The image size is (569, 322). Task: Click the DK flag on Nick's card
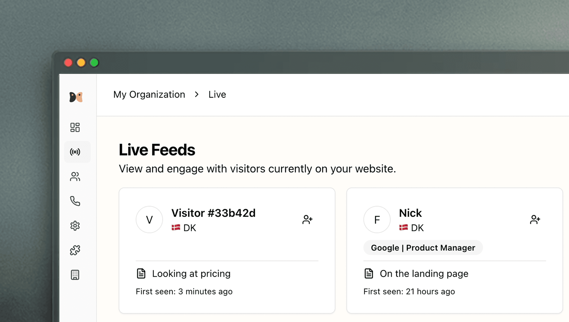pyautogui.click(x=404, y=228)
